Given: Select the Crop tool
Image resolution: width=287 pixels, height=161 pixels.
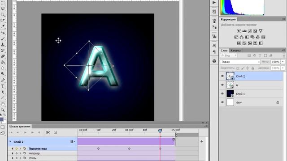Looking at the screenshot, I should click(x=3, y=21).
